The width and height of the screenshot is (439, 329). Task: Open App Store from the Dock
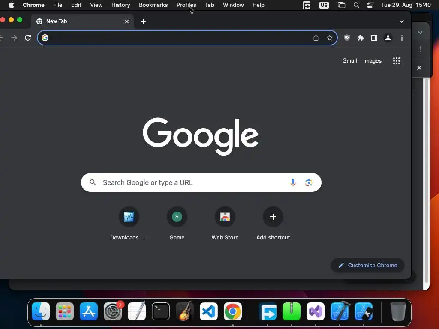(89, 311)
